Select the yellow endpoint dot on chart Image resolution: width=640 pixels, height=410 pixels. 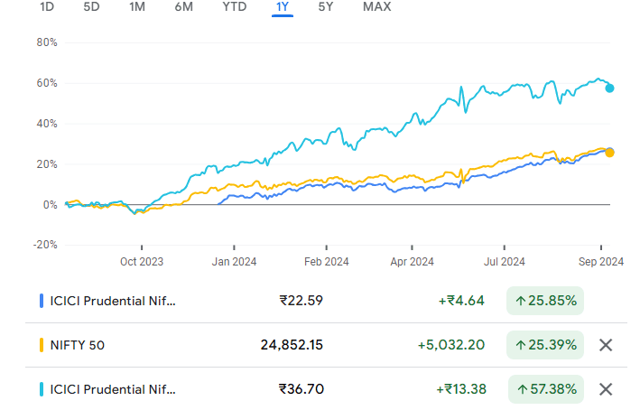(609, 153)
